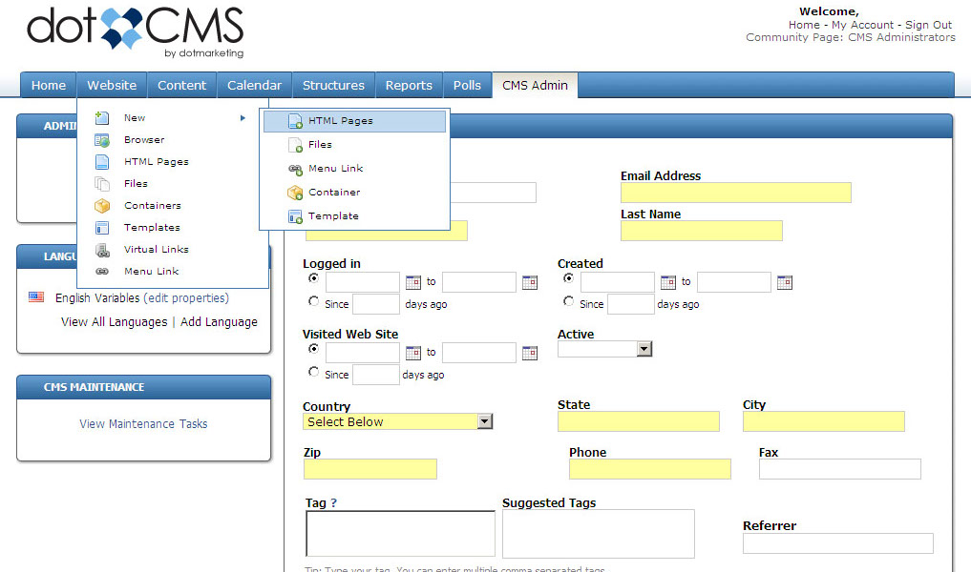Viewport: 971px width, 572px height.
Task: Click the Virtual Links icon in Website menu
Action: [x=102, y=250]
